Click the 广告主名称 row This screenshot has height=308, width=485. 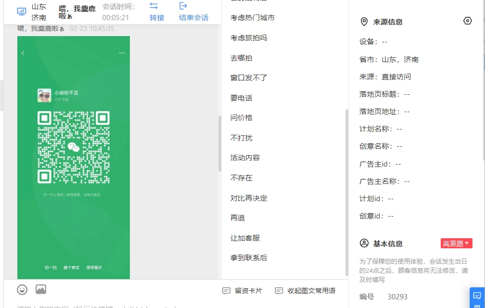pos(384,181)
